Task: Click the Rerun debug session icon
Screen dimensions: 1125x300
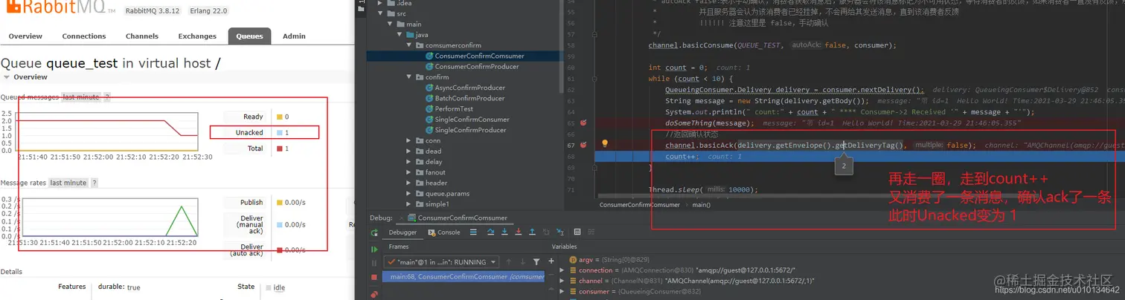Action: [374, 232]
